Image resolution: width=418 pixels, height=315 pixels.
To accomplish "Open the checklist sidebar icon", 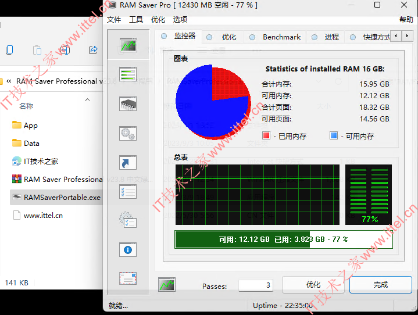I will click(x=128, y=192).
